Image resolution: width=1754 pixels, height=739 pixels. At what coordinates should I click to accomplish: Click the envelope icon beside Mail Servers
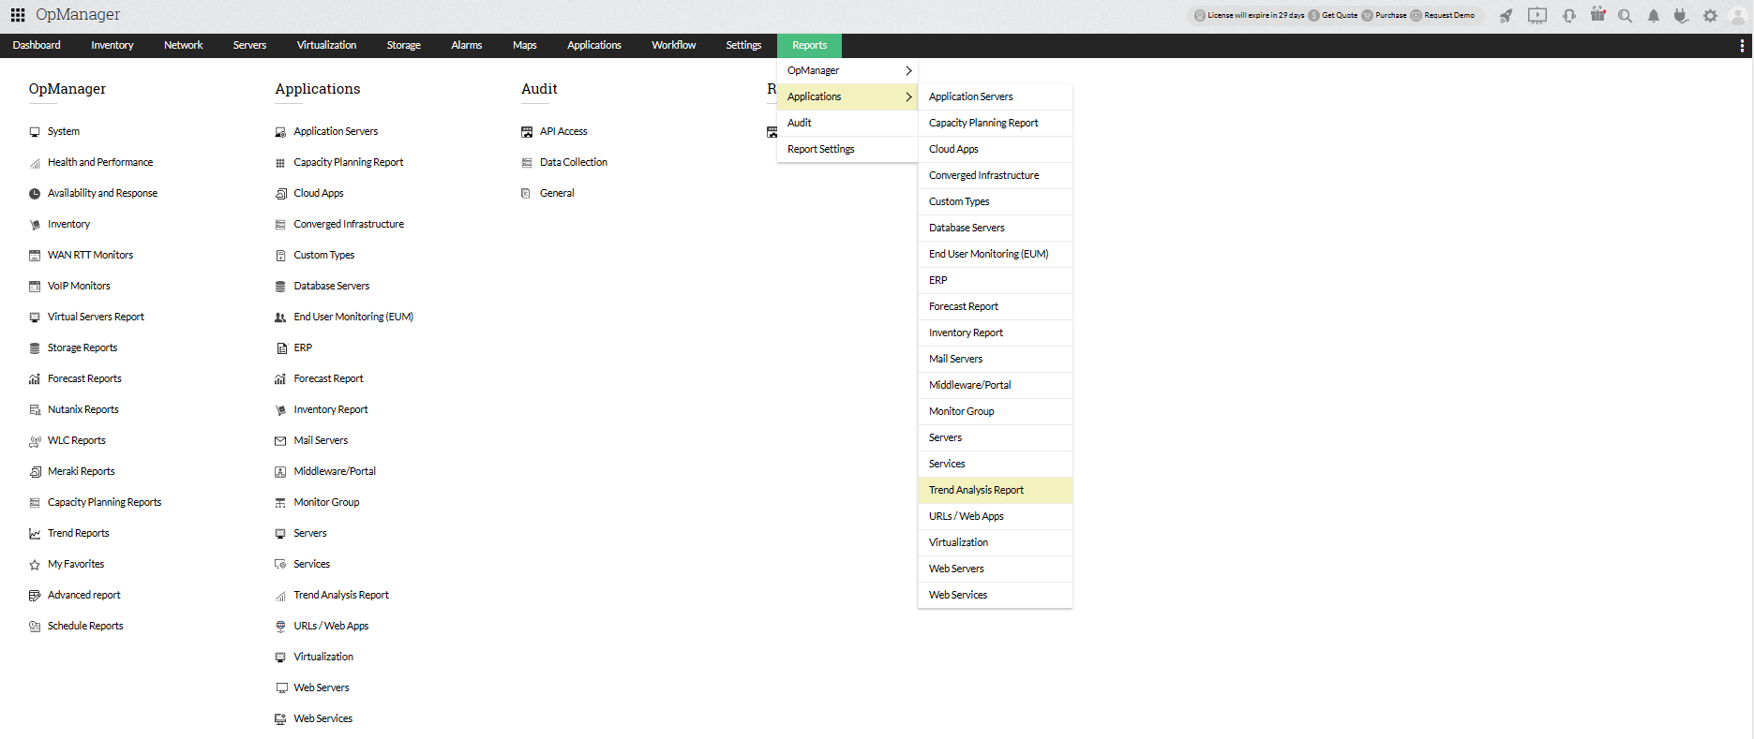[x=280, y=441]
